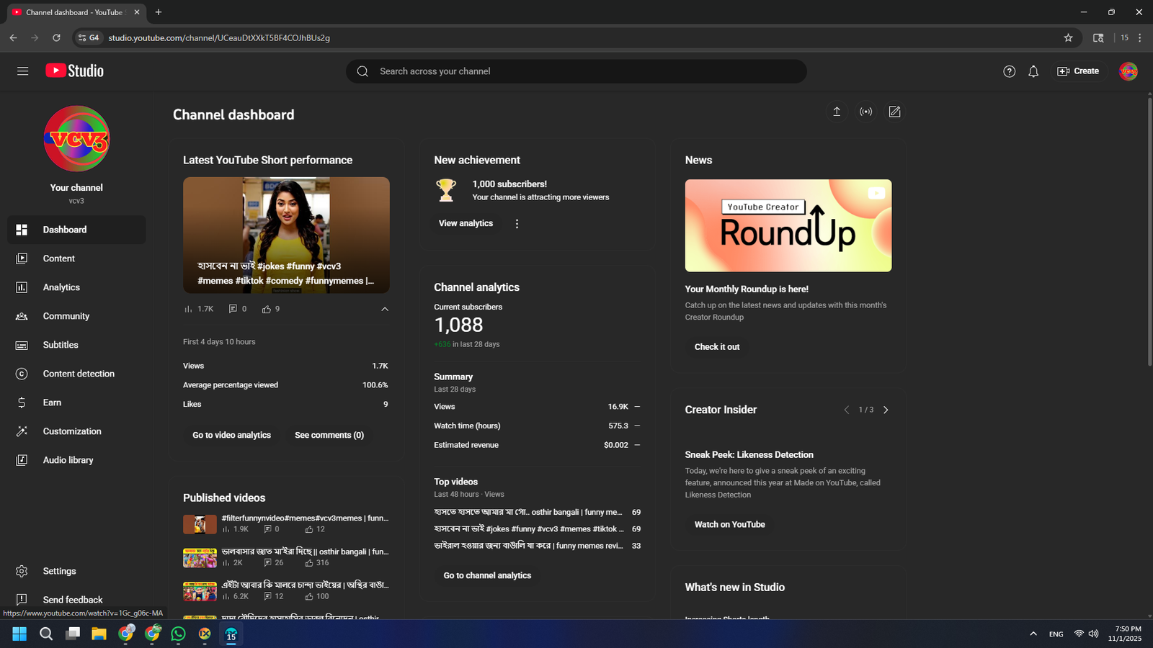
Task: Collapse the latest Short performance details
Action: (x=385, y=309)
